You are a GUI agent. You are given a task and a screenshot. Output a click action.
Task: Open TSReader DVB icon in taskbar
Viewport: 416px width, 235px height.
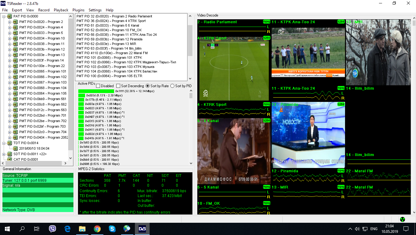142,229
